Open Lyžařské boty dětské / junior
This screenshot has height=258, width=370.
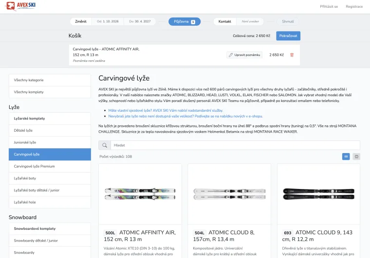[50, 190]
